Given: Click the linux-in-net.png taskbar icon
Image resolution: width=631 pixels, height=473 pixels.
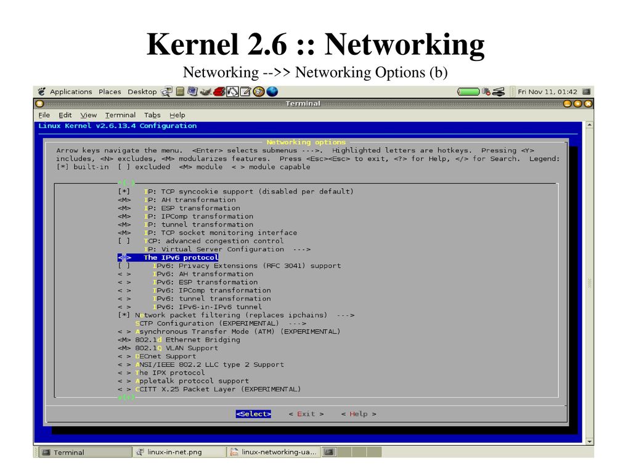Looking at the screenshot, I should click(140, 452).
